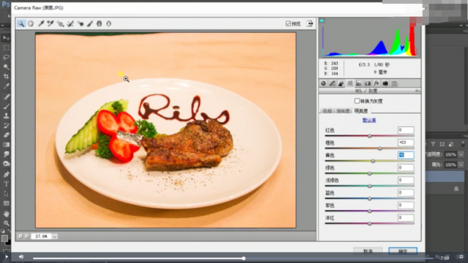This screenshot has height=263, width=468.
Task: Toggle the shadow clipping warning on histogram
Action: [322, 21]
